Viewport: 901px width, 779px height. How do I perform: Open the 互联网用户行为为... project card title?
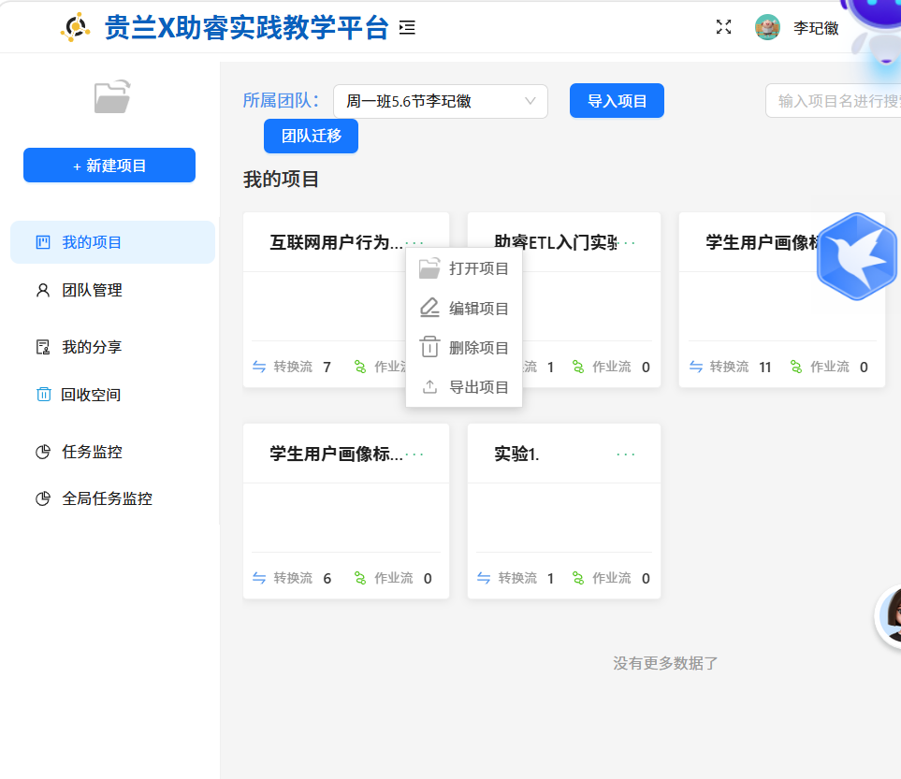(336, 242)
